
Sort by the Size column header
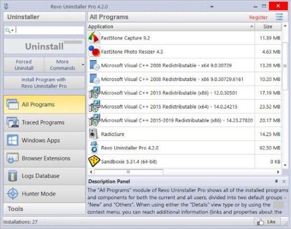(268, 27)
